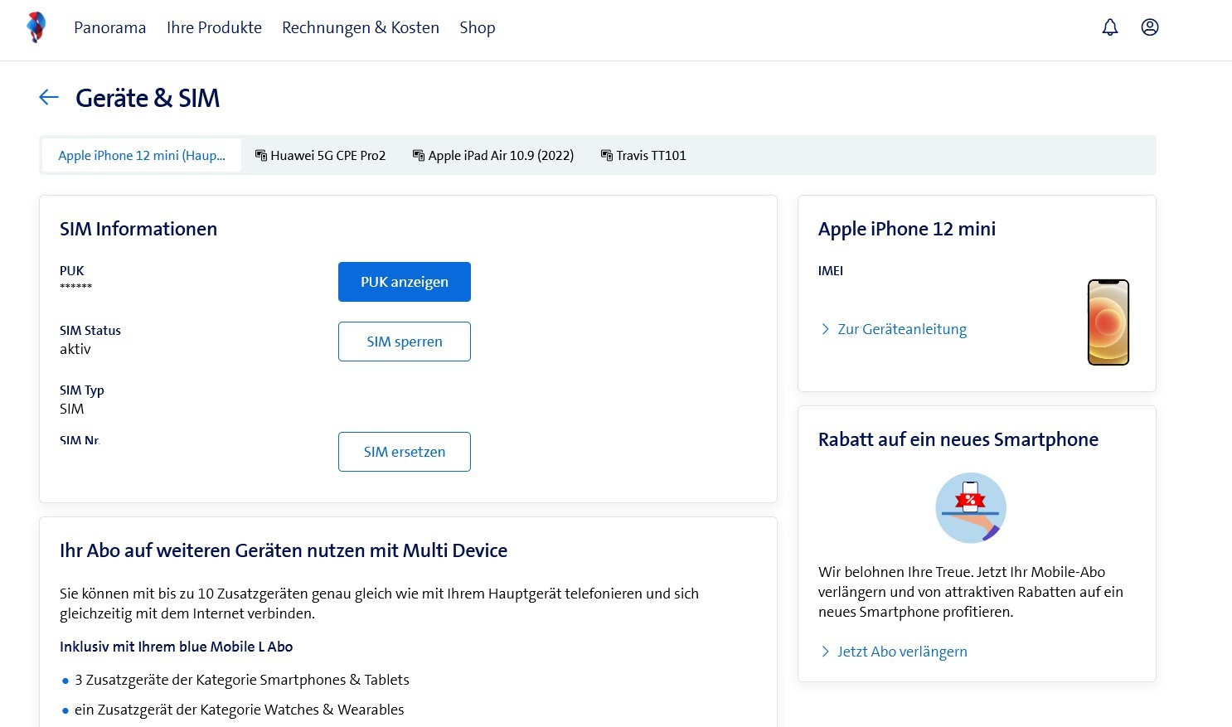Screen dimensions: 1232x727
Task: Click the iPhone 12 mini product image
Action: 1108,322
